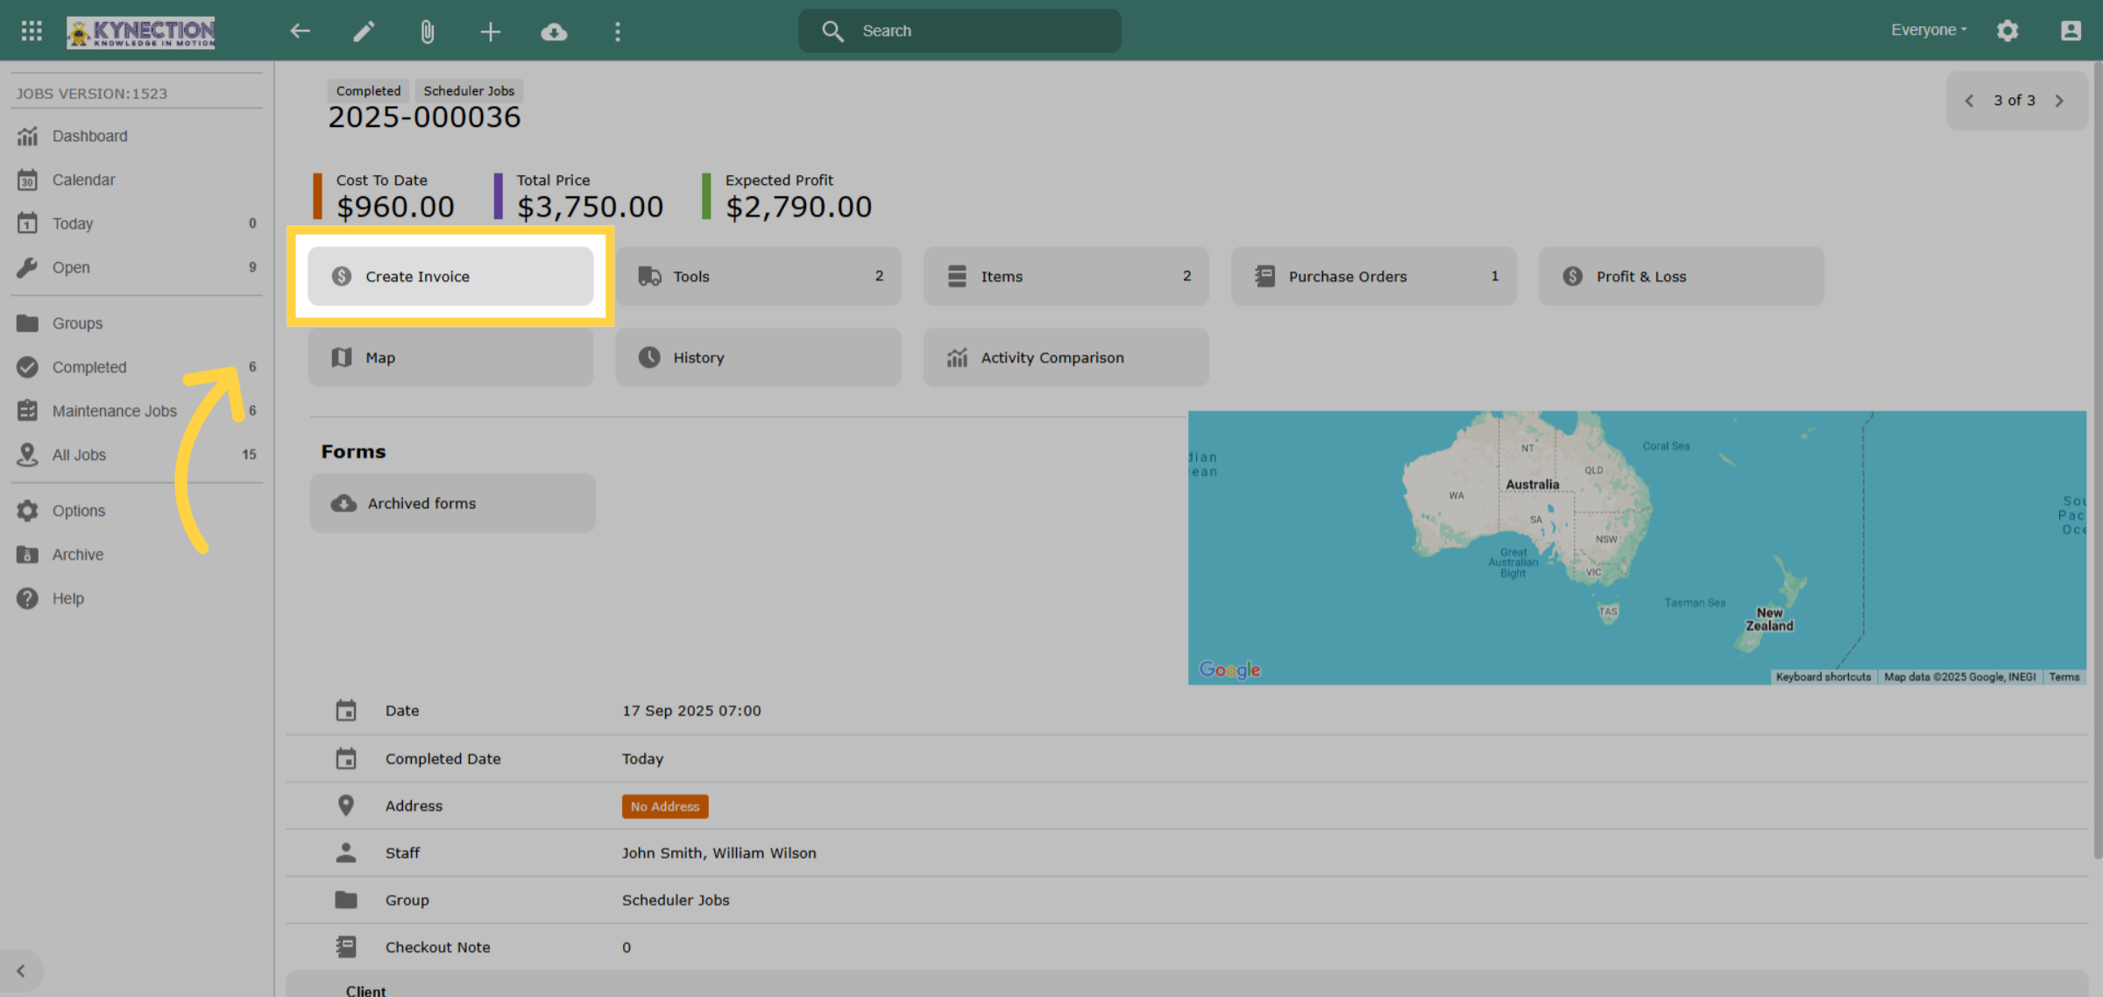This screenshot has width=2103, height=997.
Task: Open the Map button
Action: click(450, 357)
